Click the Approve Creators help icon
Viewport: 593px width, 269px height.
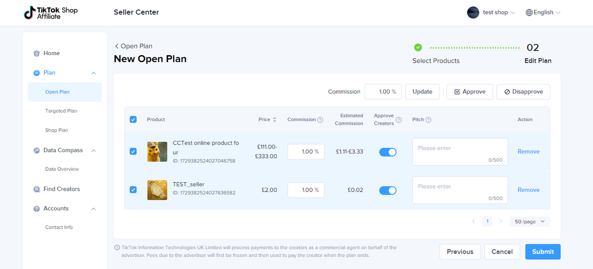pyautogui.click(x=399, y=120)
